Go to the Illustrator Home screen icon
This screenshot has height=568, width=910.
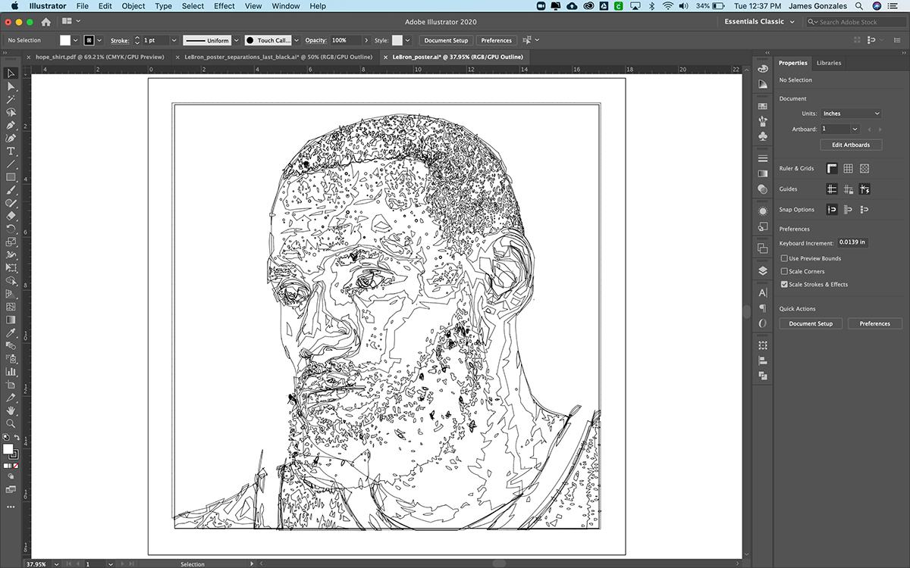pos(46,22)
